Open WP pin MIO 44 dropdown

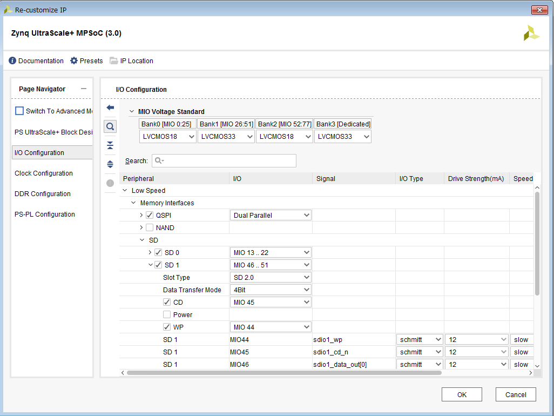tap(271, 327)
